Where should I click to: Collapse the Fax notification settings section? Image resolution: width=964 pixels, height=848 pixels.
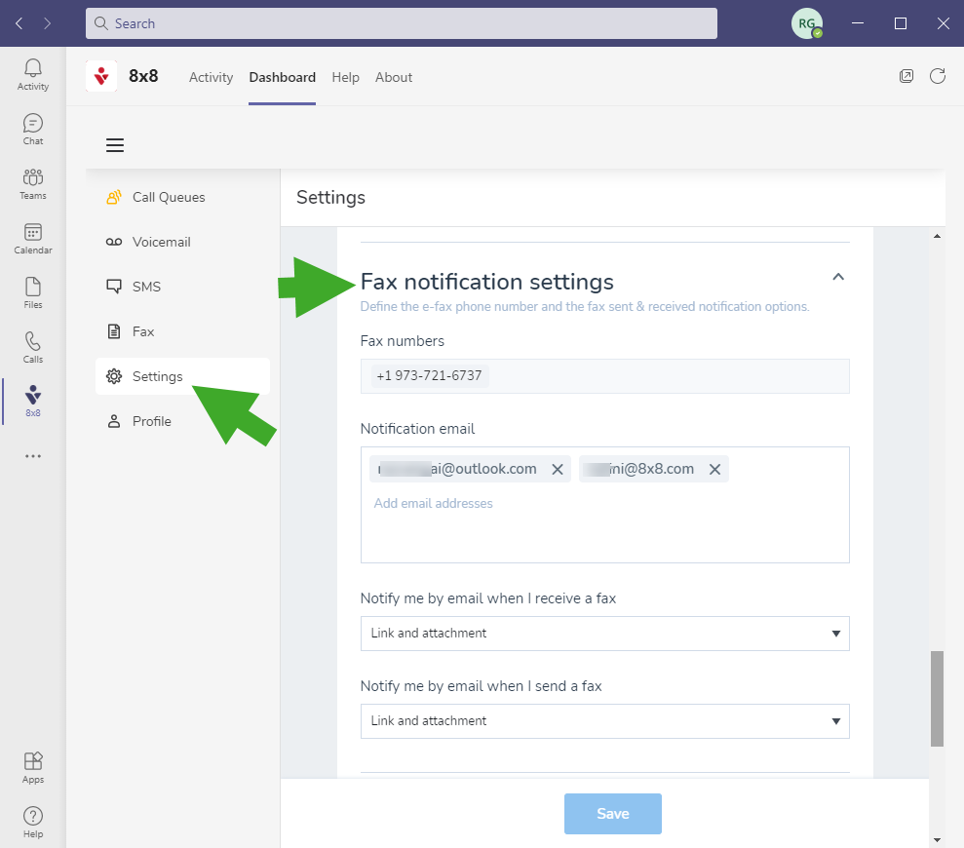click(x=838, y=278)
